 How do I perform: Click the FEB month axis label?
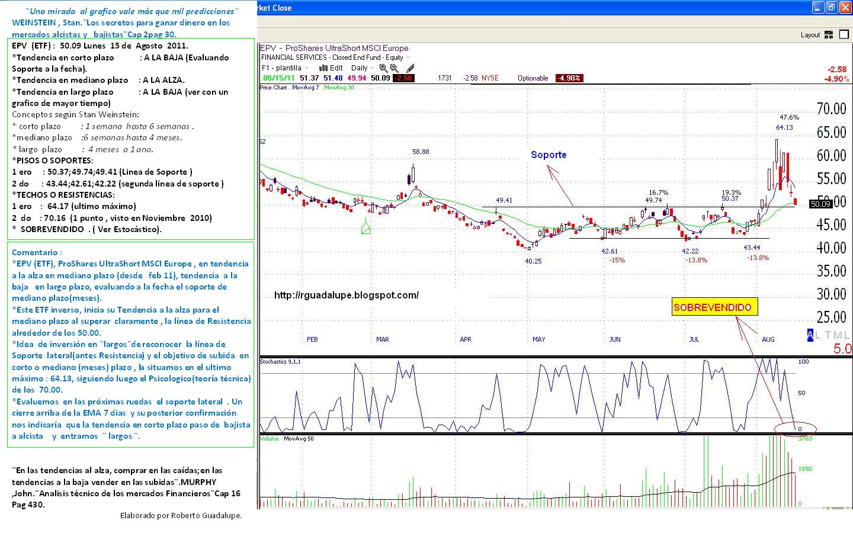(x=312, y=339)
